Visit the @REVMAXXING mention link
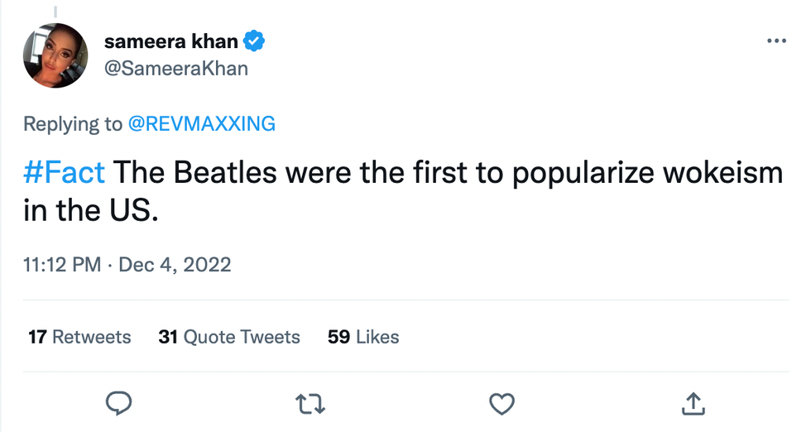 point(201,124)
